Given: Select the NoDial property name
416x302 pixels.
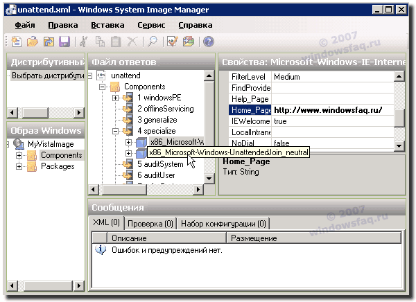Looking at the screenshot, I should 250,143.
